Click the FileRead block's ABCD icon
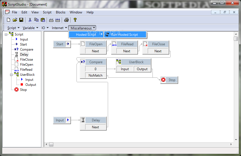Viewport: 241px width, 156px height. point(114,44)
